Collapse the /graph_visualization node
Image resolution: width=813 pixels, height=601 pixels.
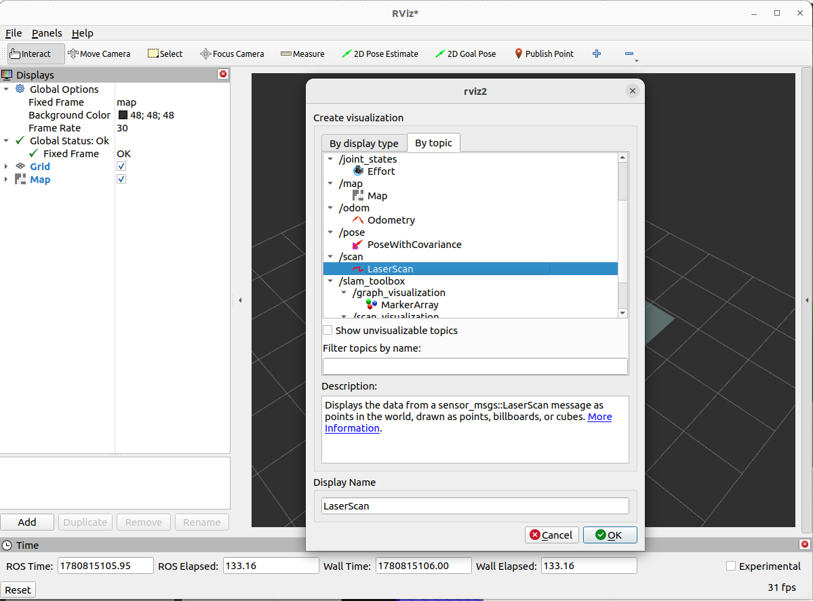344,293
